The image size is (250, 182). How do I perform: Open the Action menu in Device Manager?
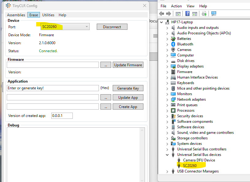176,6
